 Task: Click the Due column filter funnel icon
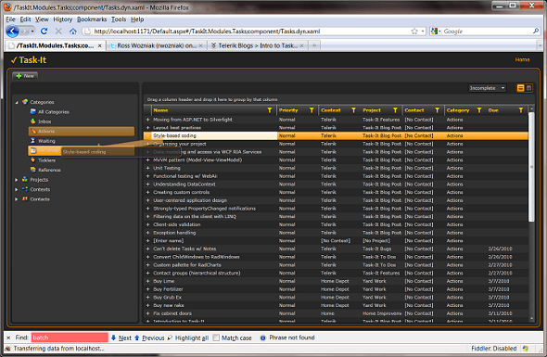point(520,110)
